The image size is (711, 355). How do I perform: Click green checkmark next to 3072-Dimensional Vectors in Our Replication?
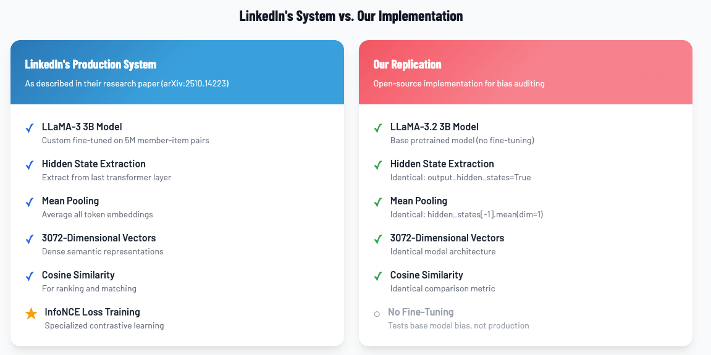click(x=378, y=239)
